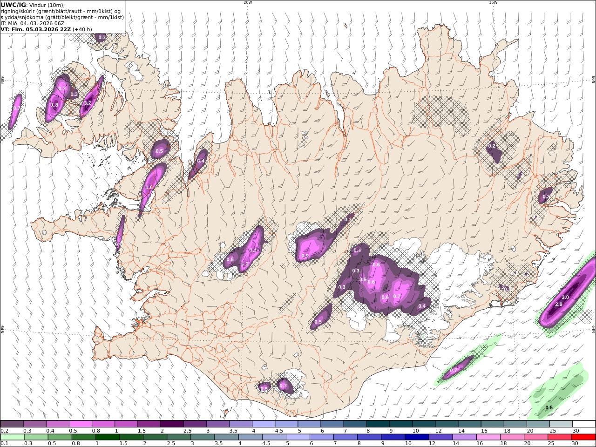Click the '(+40 h)' forecast offset text
Image resolution: width=596 pixels, height=447 pixels.
(x=82, y=29)
